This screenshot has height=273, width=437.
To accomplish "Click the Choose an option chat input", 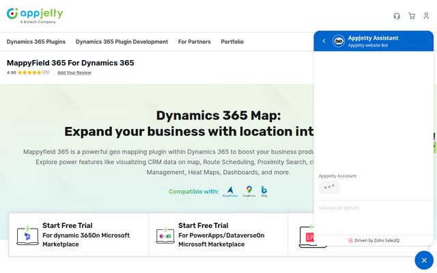I will [373, 207].
